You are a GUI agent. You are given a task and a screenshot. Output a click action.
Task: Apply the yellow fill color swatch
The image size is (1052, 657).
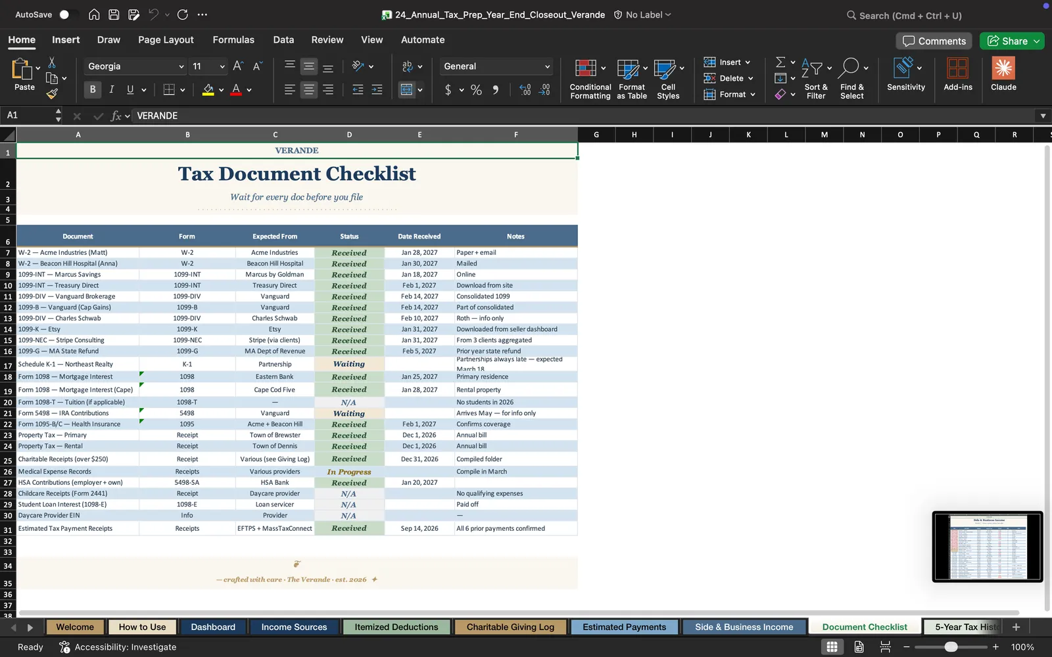208,89
